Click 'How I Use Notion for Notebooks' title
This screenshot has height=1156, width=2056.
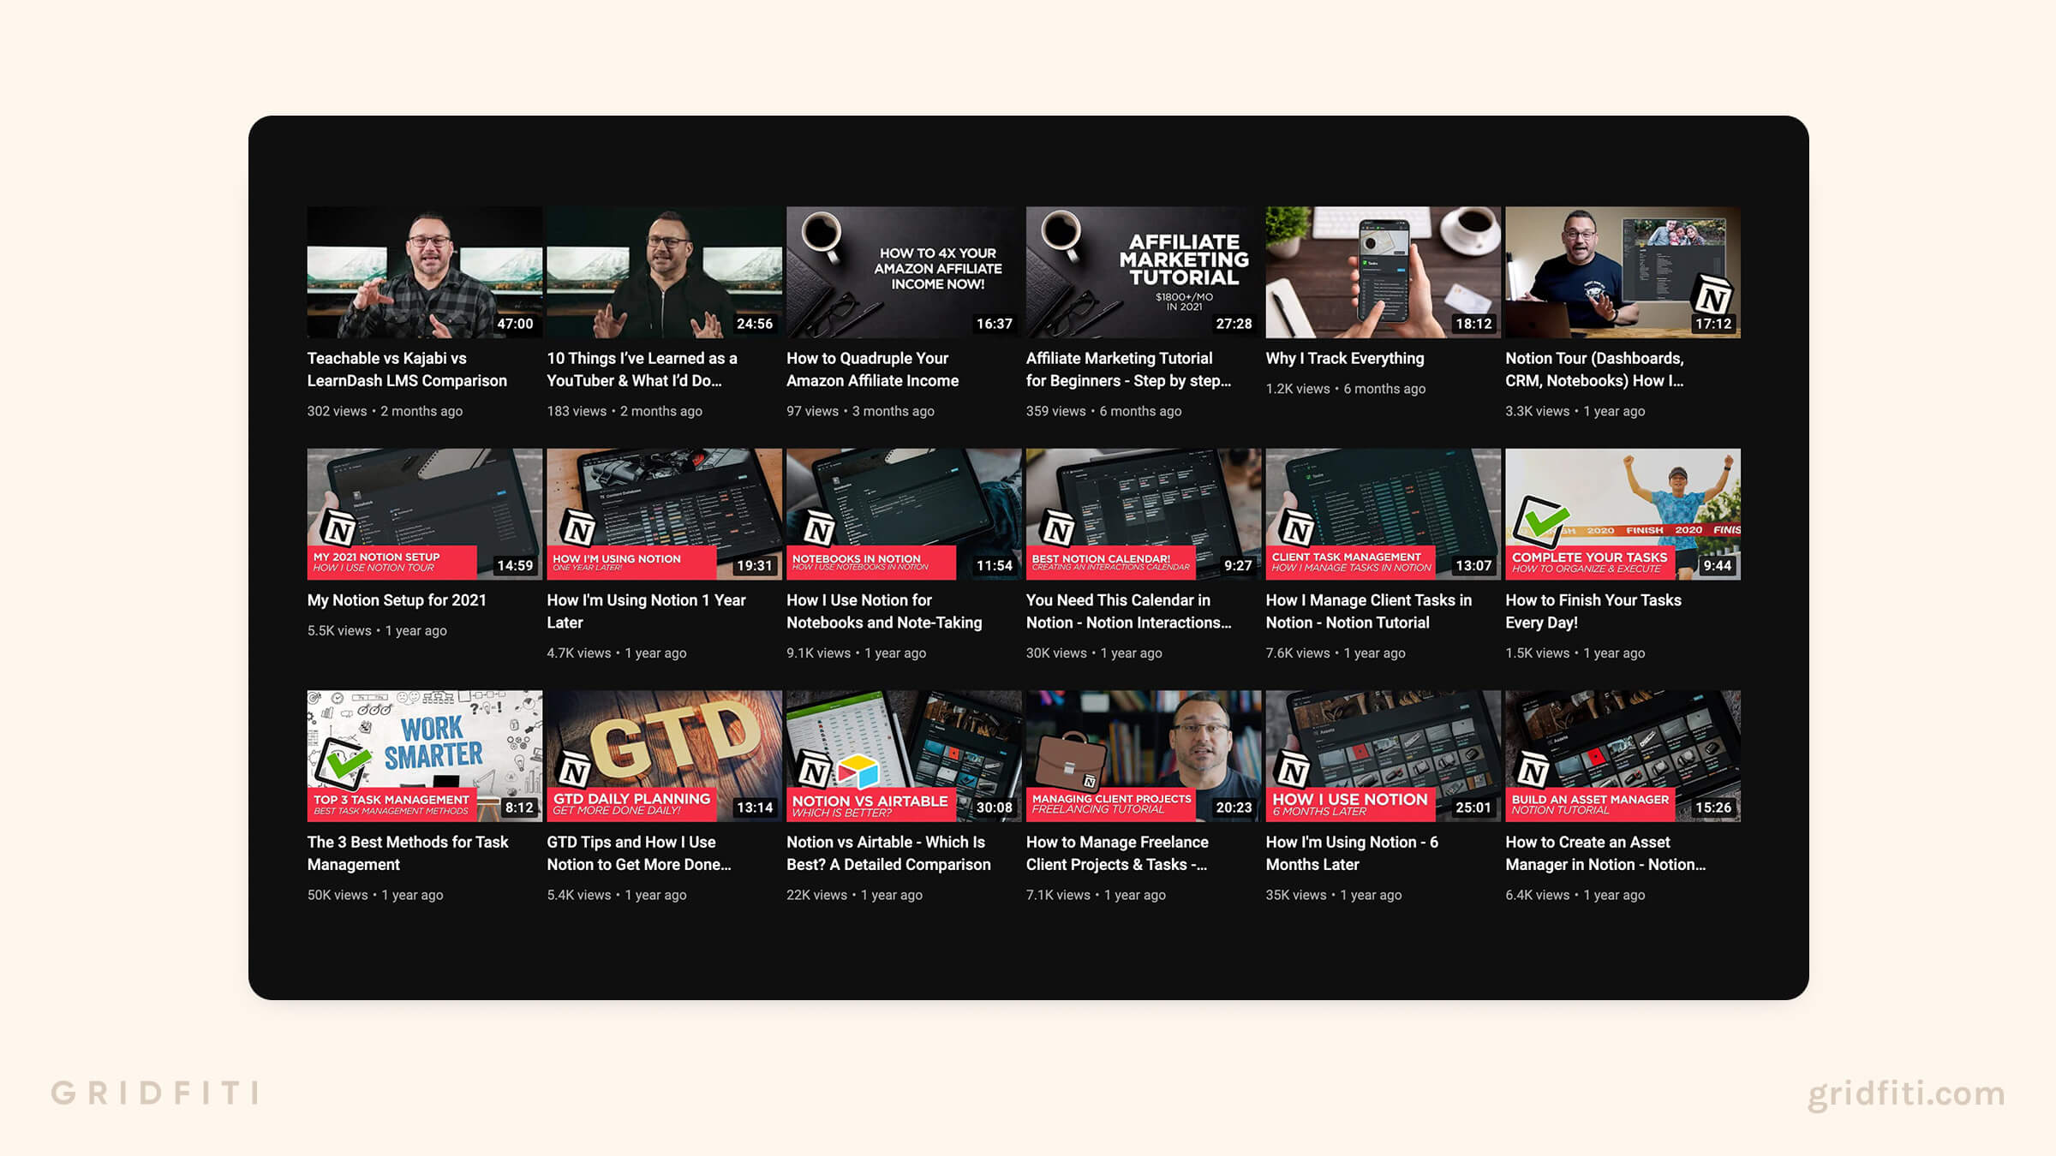(x=884, y=611)
